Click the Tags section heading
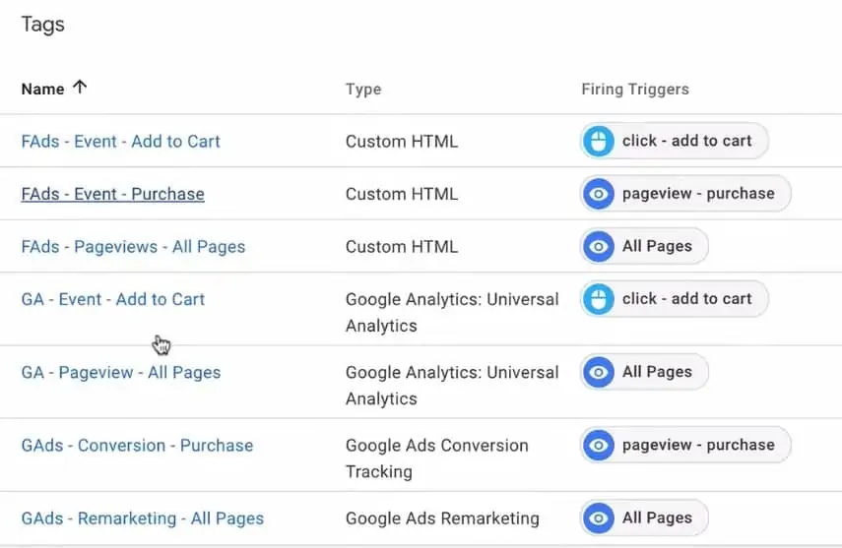Viewport: 842px width, 548px height. coord(42,25)
